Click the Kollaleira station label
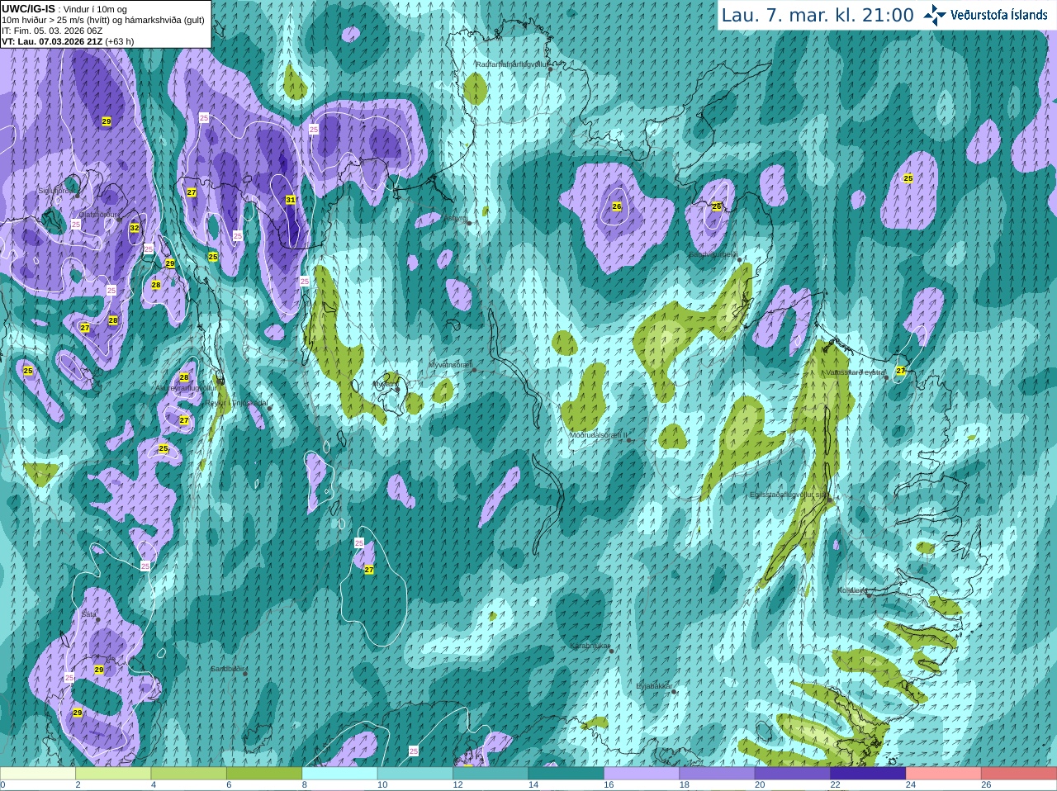 coord(851,591)
